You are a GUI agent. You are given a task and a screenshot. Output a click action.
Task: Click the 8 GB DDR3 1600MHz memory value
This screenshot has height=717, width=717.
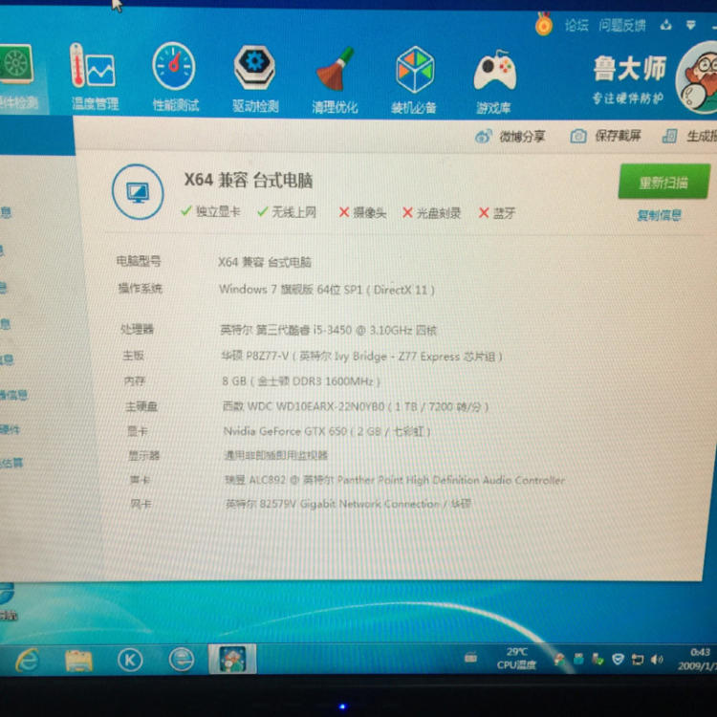[301, 380]
